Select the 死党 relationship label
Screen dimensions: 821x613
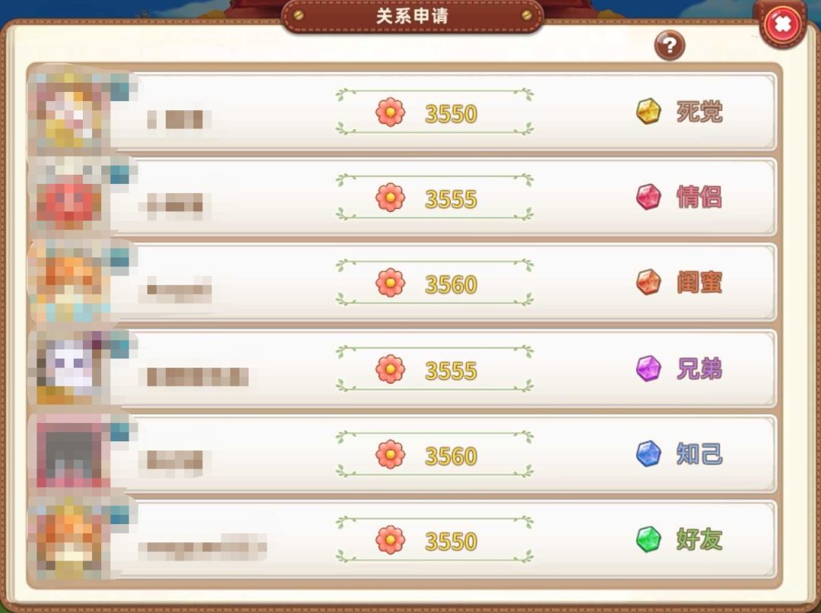pos(699,112)
